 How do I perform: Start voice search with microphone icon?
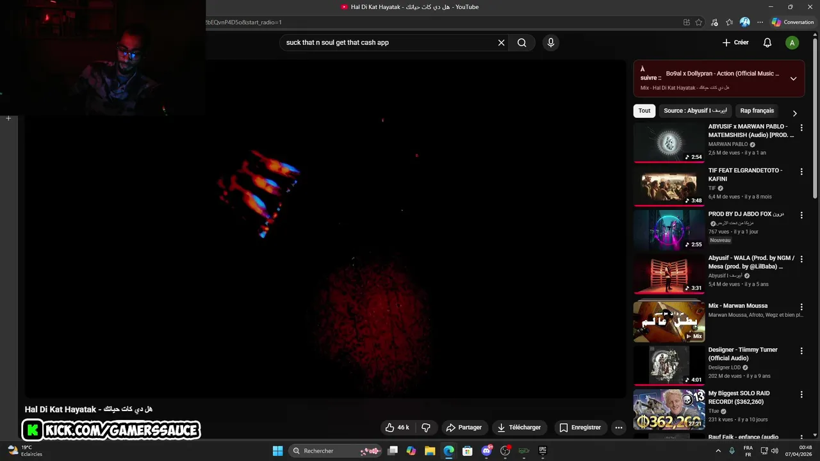(x=550, y=43)
